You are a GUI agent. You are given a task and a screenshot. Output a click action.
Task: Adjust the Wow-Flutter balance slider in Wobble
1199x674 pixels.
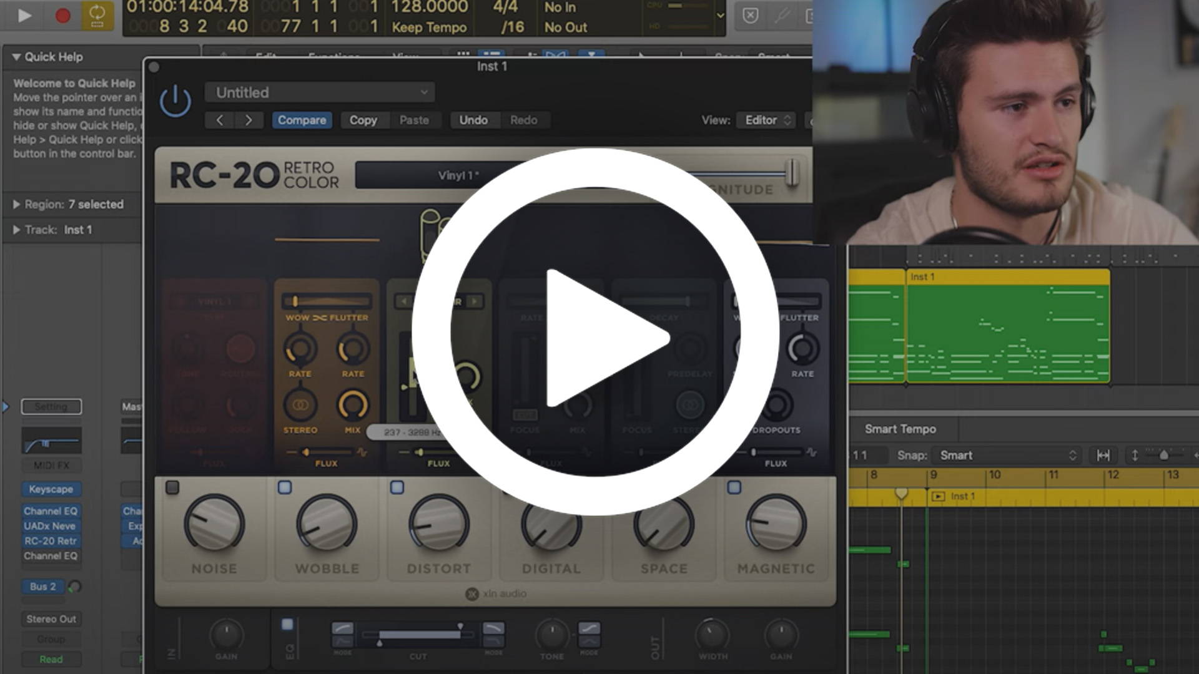pos(327,301)
